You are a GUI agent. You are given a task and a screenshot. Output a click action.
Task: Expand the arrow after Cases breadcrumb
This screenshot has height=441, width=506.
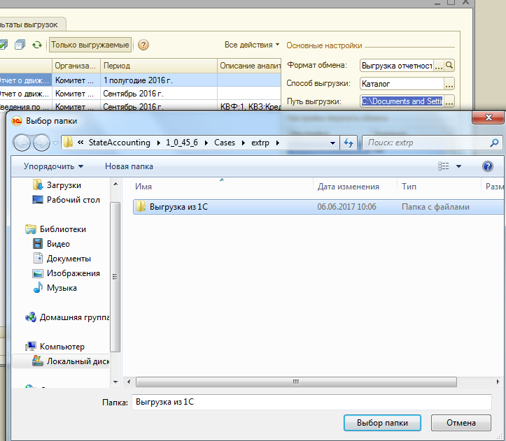[244, 143]
